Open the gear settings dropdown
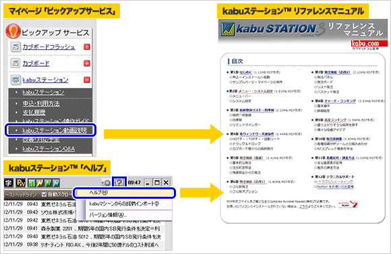 click(106, 183)
